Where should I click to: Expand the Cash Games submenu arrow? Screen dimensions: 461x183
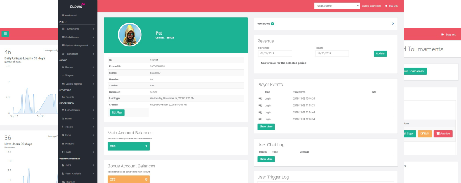[93, 37]
